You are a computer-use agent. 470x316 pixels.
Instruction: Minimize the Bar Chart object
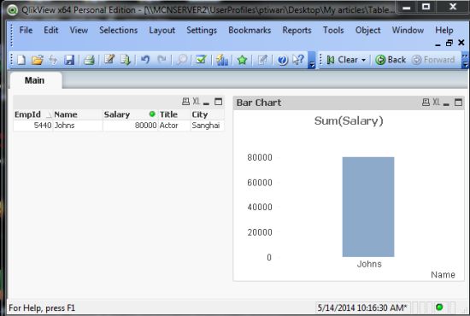coord(446,104)
